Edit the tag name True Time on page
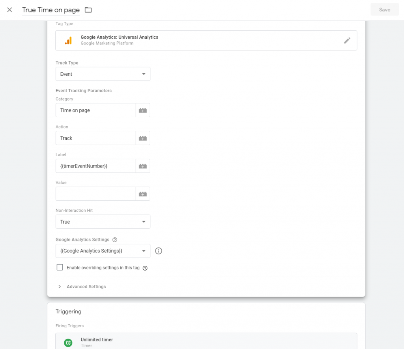 51,10
